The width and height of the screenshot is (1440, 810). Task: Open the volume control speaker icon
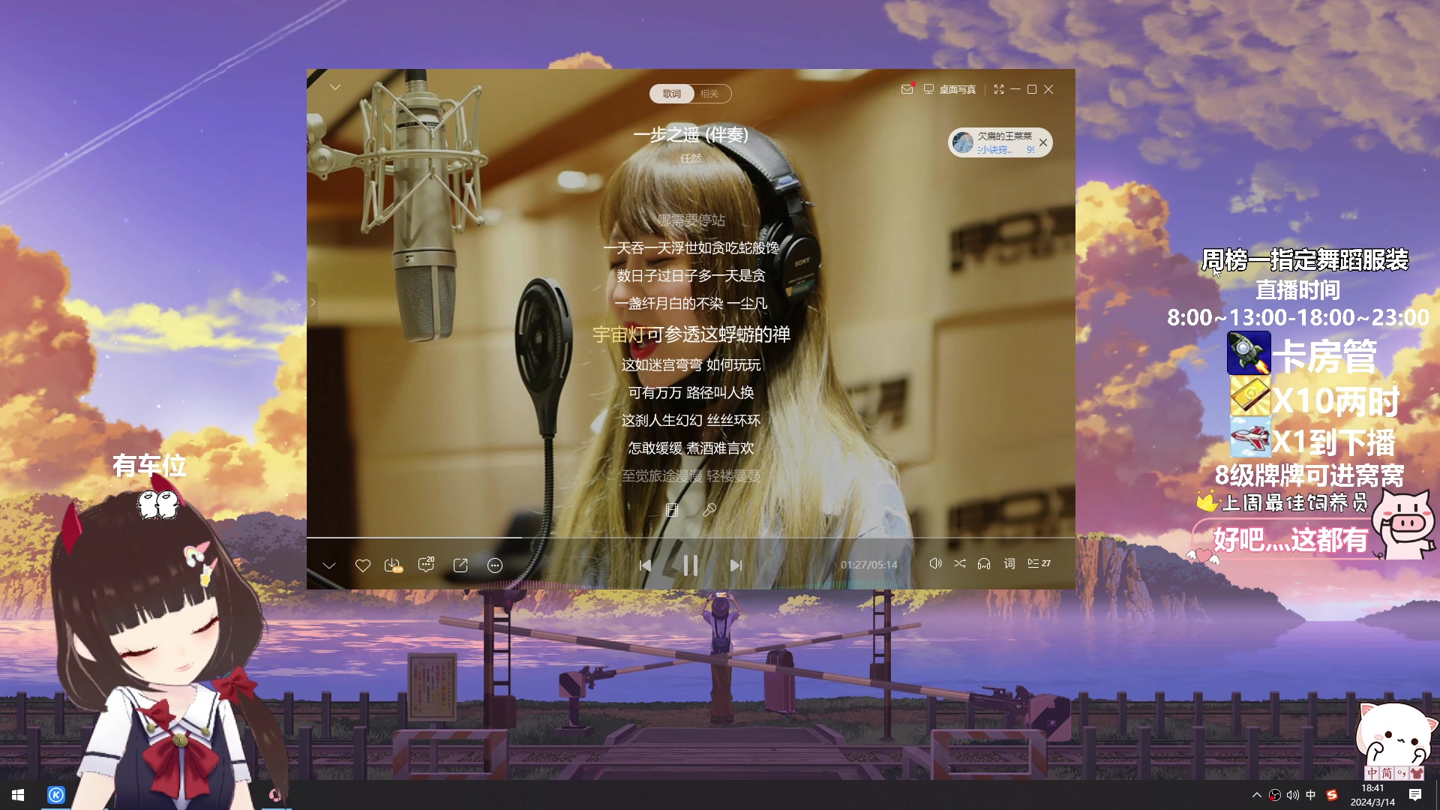click(x=935, y=563)
